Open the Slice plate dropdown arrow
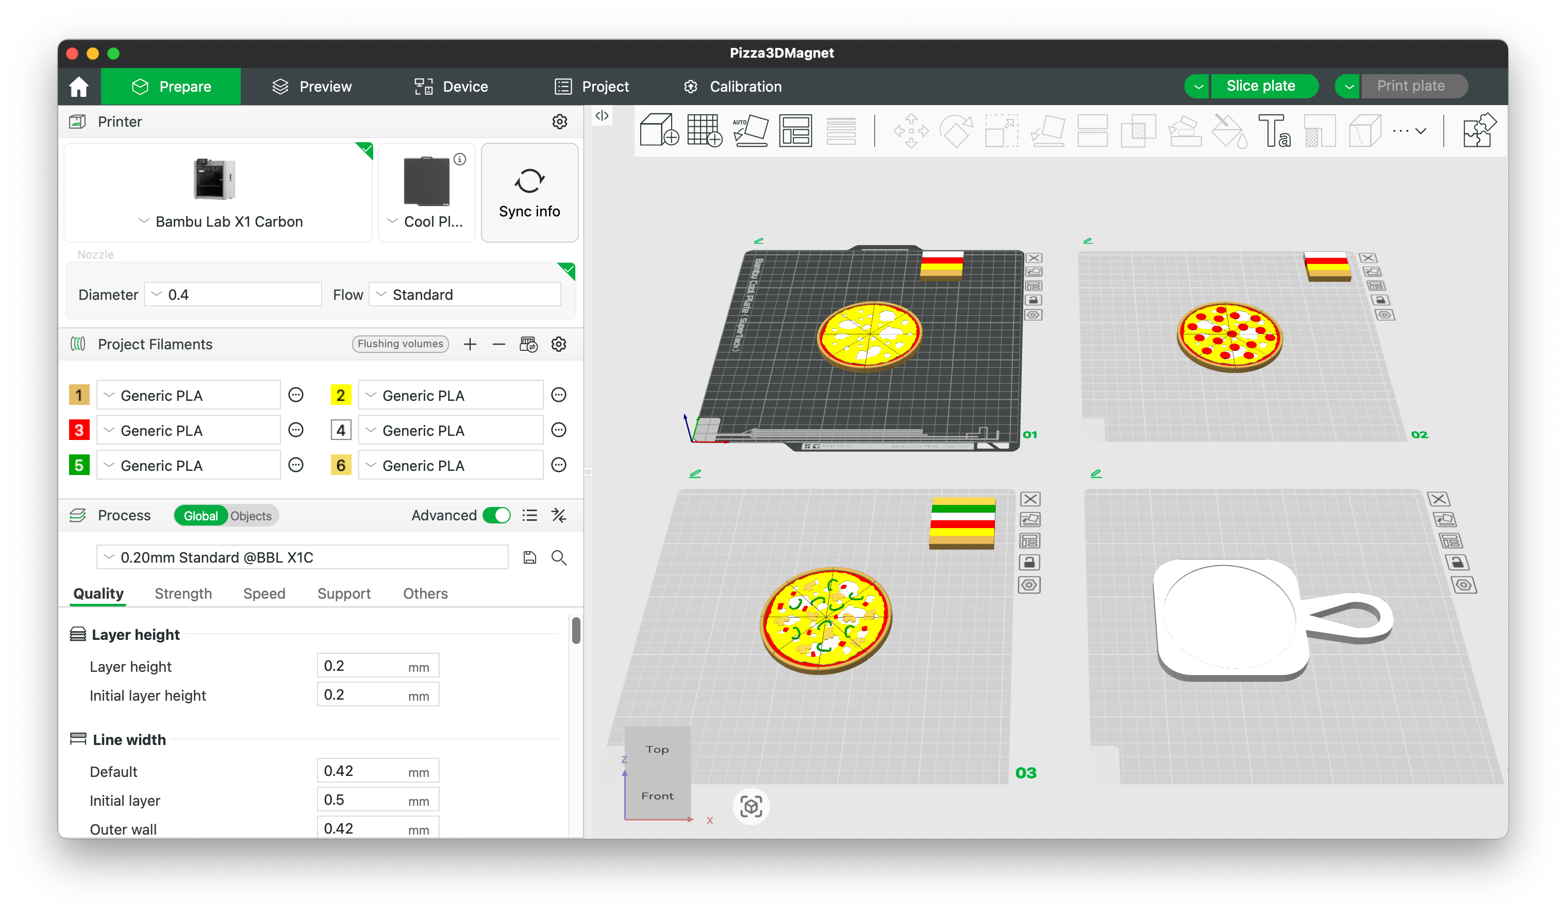Viewport: 1566px width, 915px height. [1198, 87]
